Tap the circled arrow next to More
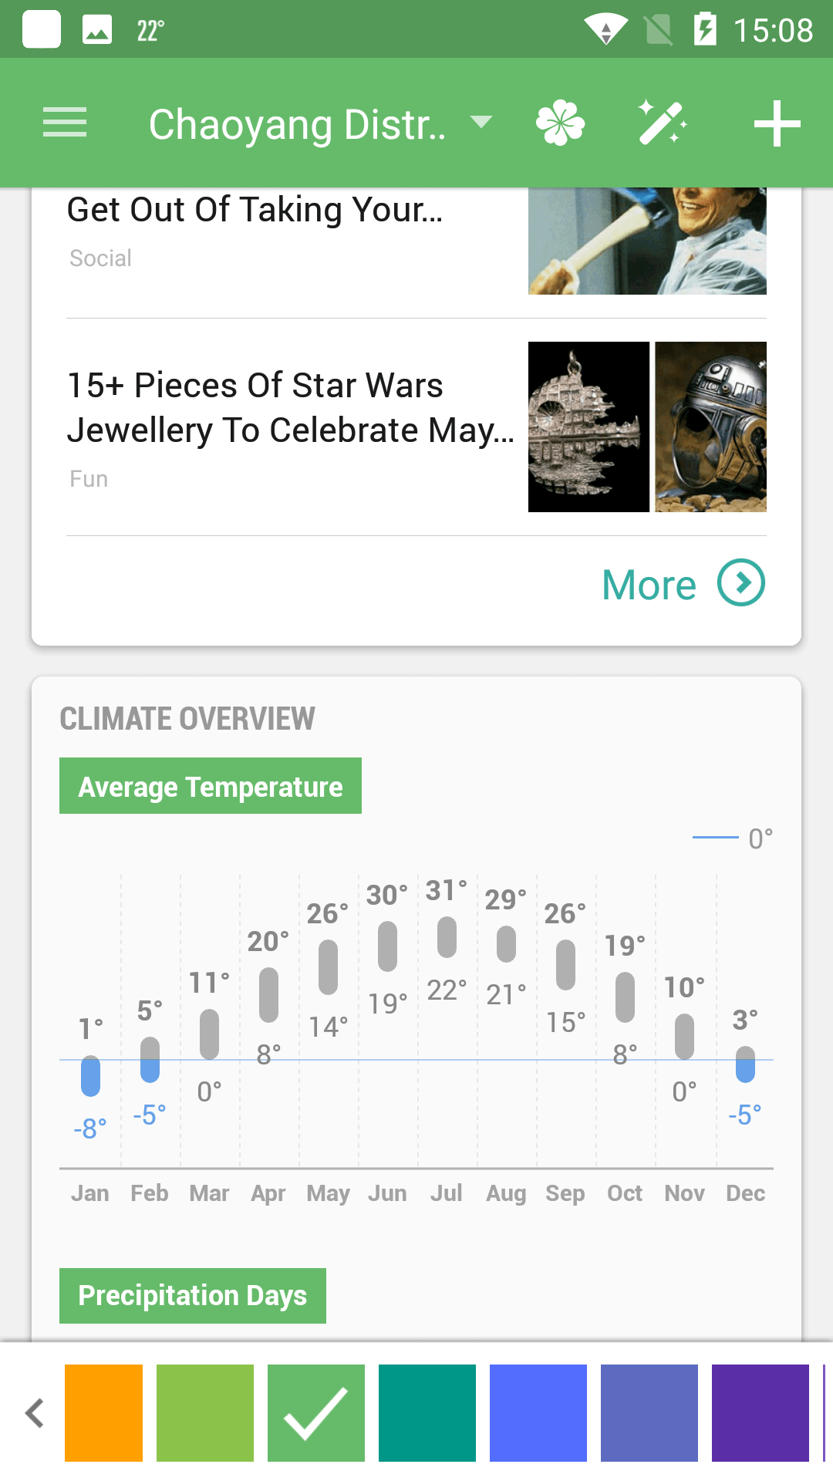This screenshot has width=833, height=1481. point(741,582)
